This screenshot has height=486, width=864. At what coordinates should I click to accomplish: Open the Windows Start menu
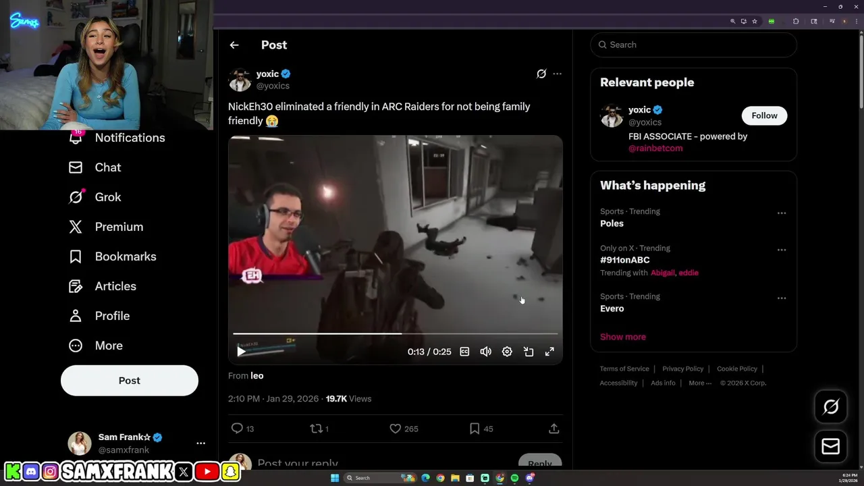click(x=334, y=478)
